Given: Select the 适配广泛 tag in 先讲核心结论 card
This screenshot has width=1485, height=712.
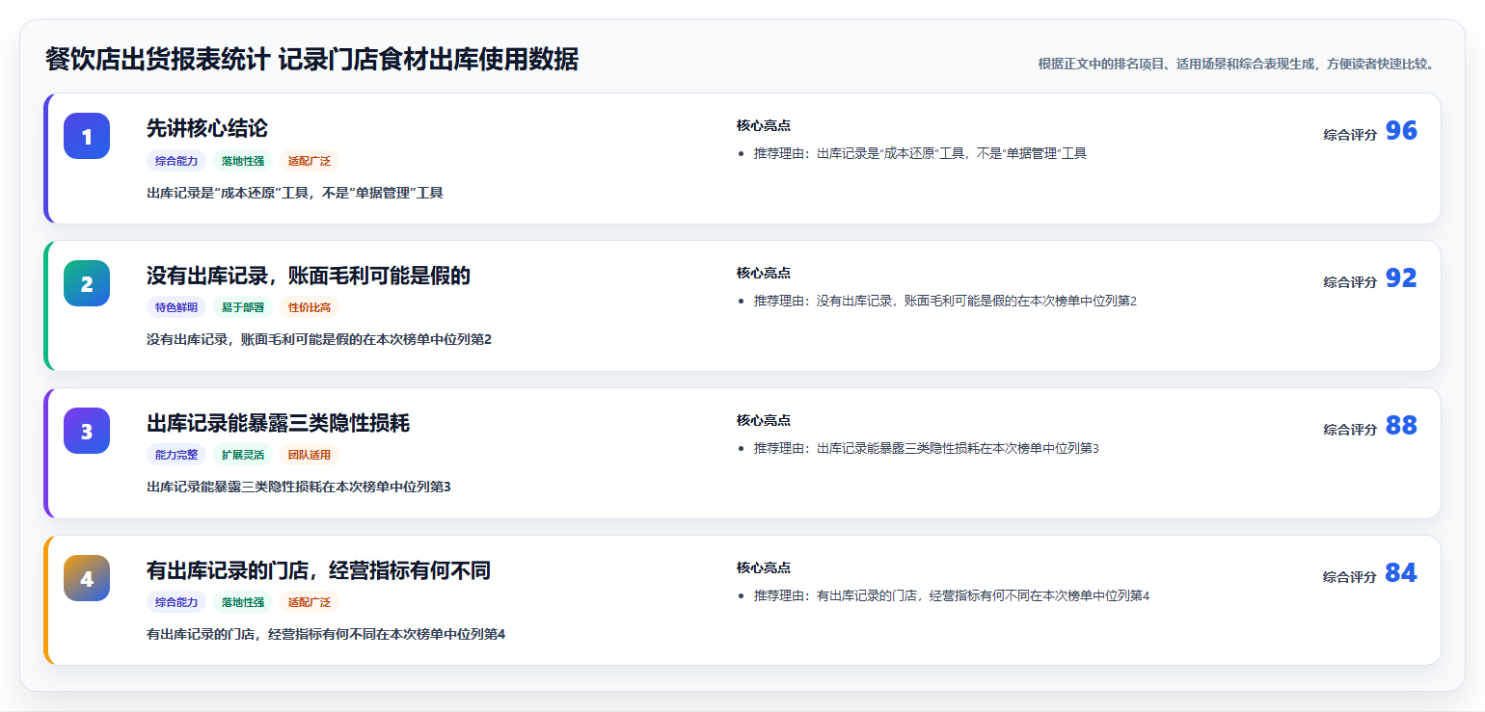Looking at the screenshot, I should (x=310, y=161).
